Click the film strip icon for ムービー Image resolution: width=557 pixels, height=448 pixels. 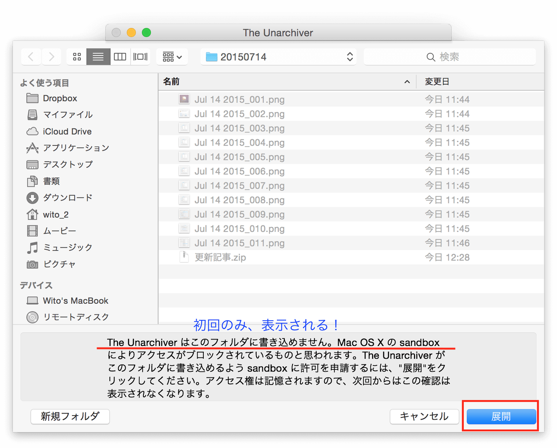[32, 231]
